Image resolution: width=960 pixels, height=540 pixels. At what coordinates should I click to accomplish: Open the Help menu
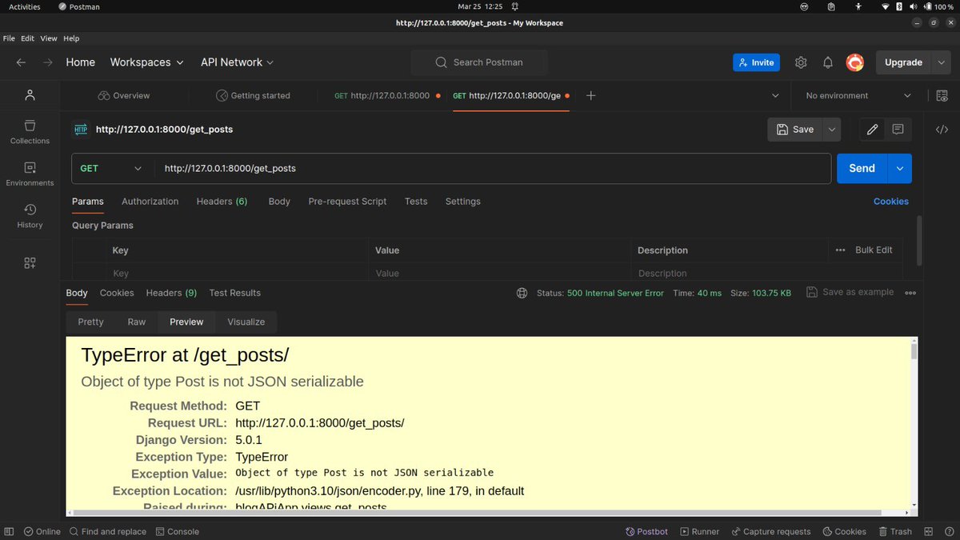tap(71, 38)
